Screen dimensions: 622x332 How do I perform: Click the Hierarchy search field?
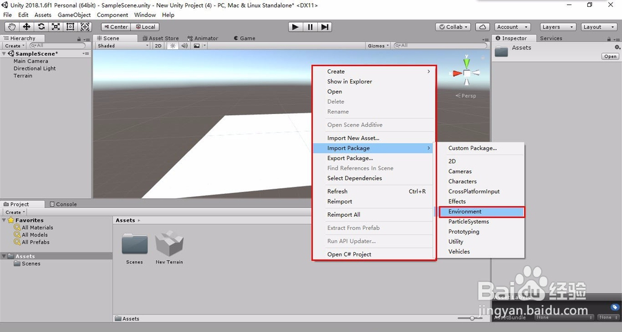click(x=58, y=45)
